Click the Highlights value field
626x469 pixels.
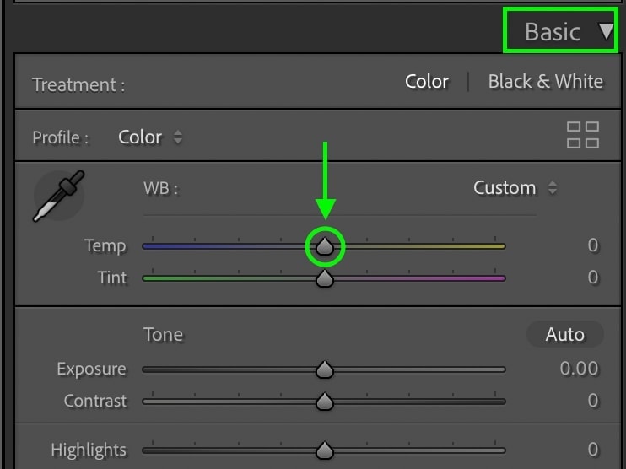[592, 450]
